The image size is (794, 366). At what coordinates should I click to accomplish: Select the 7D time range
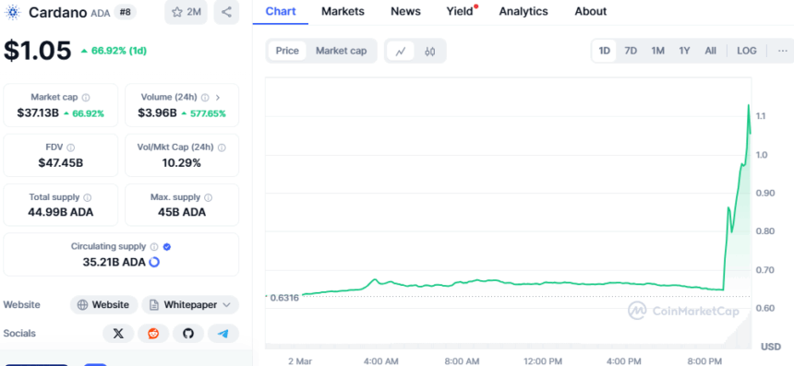coord(631,51)
